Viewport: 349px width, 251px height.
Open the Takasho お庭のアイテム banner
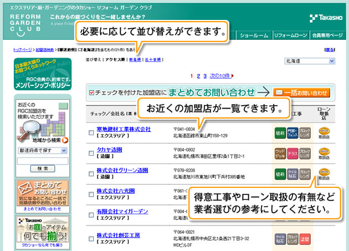click(x=43, y=229)
